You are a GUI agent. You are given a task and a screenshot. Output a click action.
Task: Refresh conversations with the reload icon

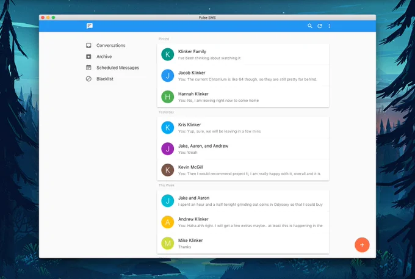pos(320,26)
